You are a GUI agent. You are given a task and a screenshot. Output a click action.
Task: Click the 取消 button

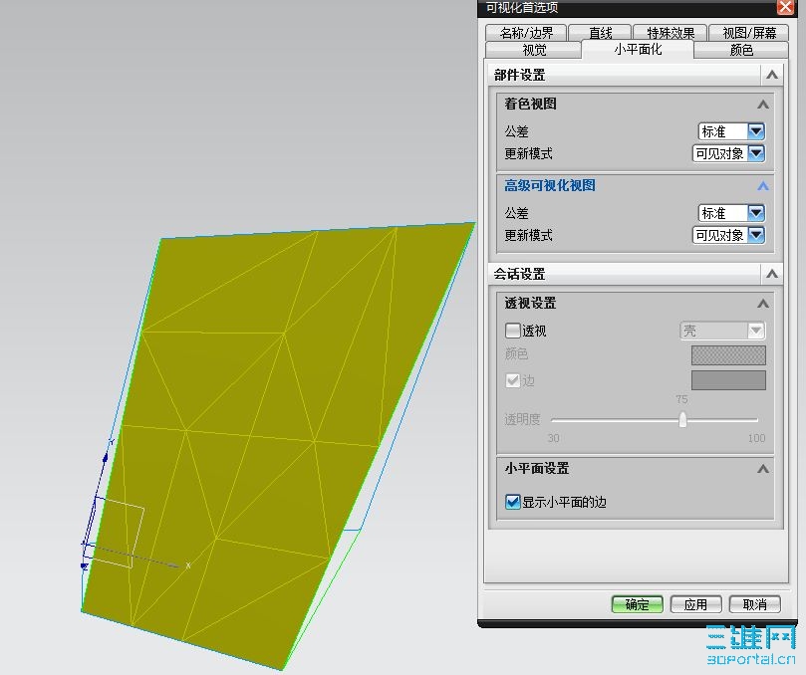(x=754, y=604)
